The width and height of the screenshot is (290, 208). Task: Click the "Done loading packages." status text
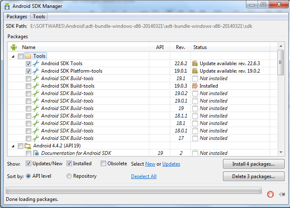click(32, 199)
